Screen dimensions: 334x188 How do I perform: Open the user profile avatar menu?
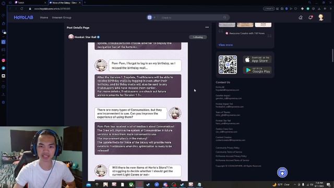(321, 17)
